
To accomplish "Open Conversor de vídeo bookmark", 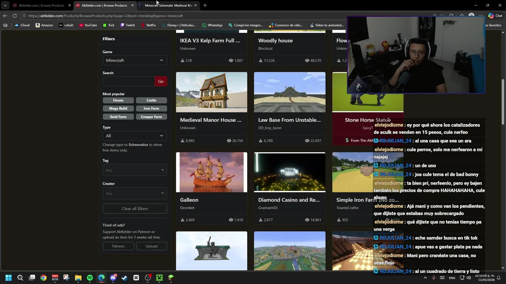I will 286,25.
